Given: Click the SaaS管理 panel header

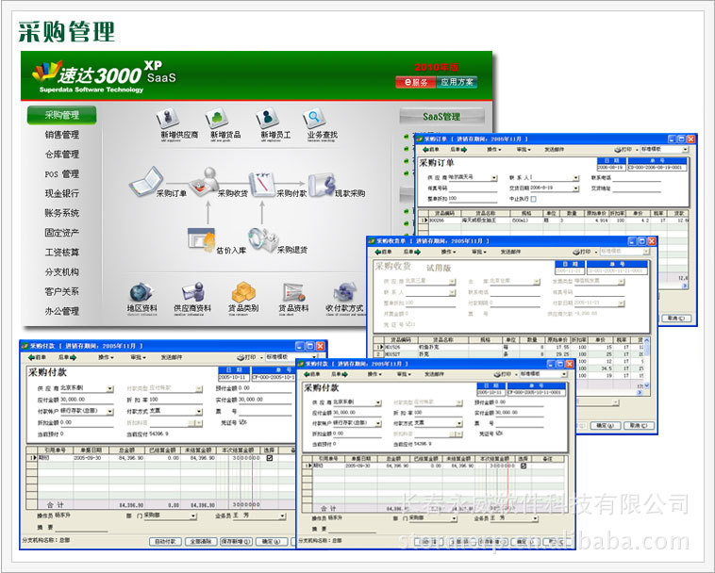Looking at the screenshot, I should (441, 117).
